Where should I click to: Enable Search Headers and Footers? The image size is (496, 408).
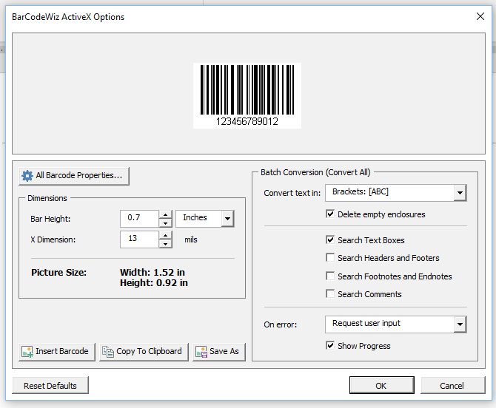tap(330, 257)
